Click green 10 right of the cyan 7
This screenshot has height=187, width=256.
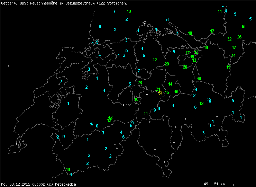129,11
